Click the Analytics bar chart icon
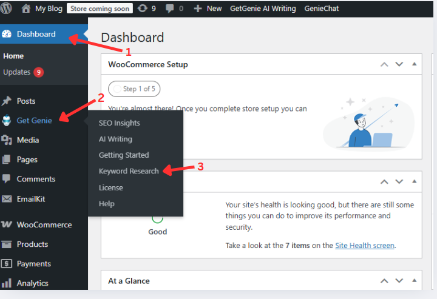Image resolution: width=437 pixels, height=299 pixels. (7, 283)
